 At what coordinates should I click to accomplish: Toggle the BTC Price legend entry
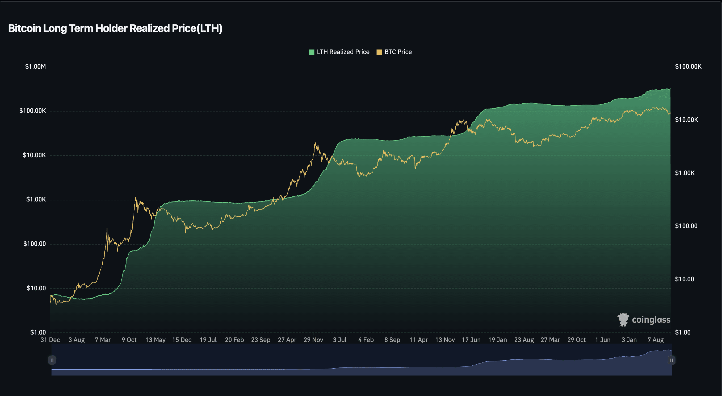click(398, 52)
